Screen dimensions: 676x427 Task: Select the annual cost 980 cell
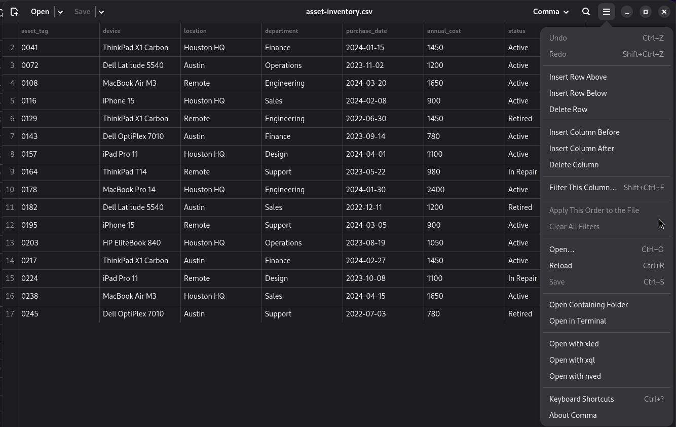(x=464, y=172)
